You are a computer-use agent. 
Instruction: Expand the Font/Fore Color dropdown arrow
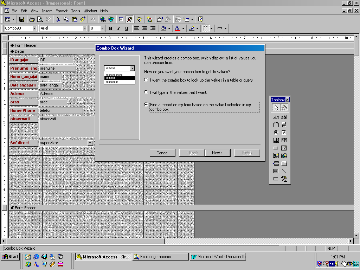183,28
